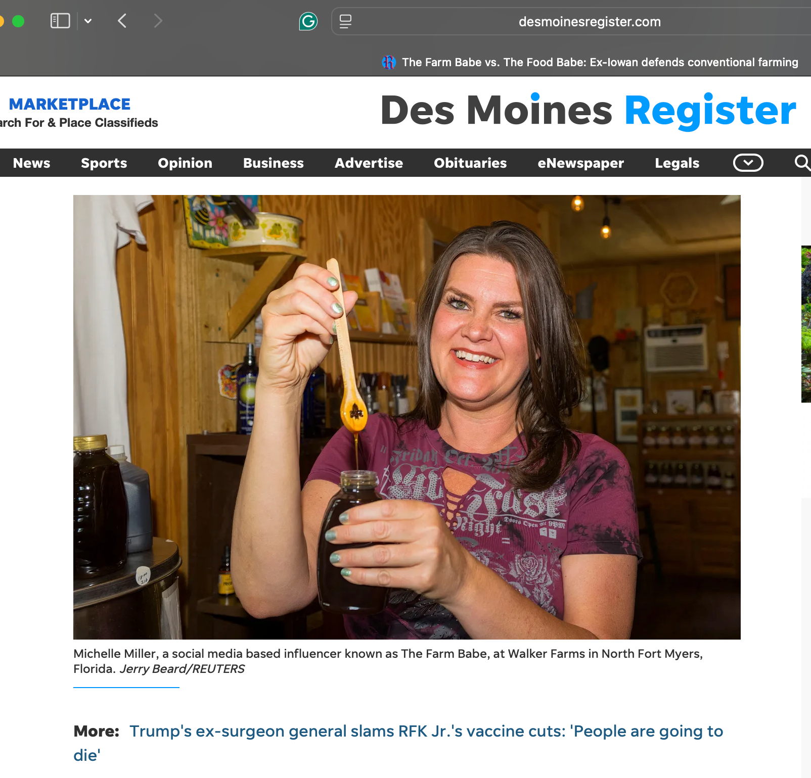Expand the more sections dropdown pill
The width and height of the screenshot is (811, 778).
(x=748, y=163)
